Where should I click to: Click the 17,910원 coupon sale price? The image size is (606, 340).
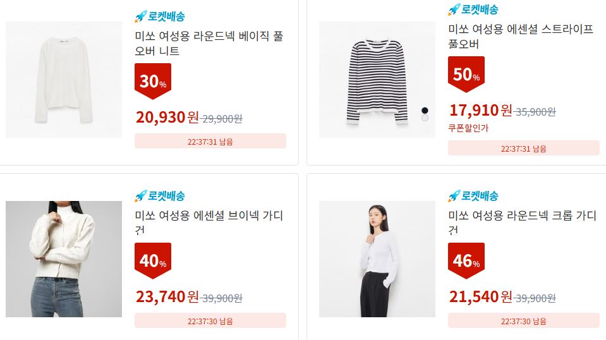coord(480,111)
